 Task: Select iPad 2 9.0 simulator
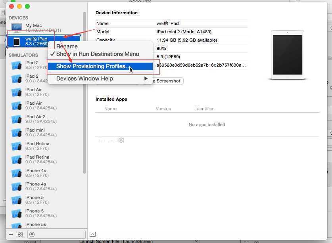pos(46,78)
